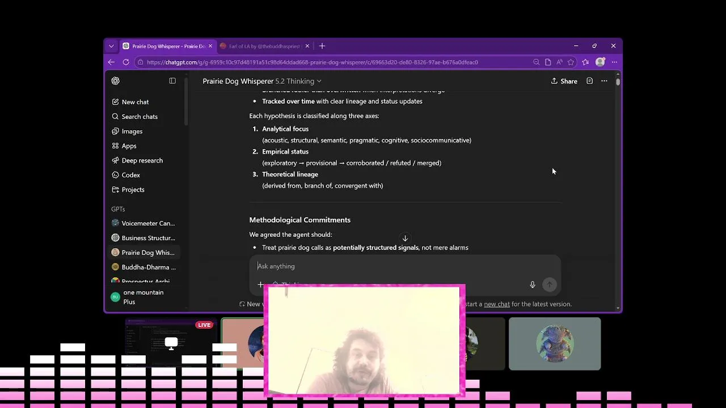
Task: Select the LIVE stream thumbnail
Action: (170, 343)
